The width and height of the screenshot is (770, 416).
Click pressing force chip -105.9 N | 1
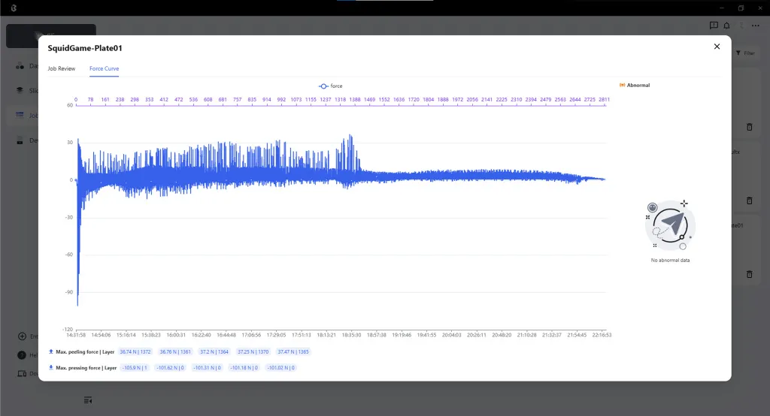(x=132, y=368)
